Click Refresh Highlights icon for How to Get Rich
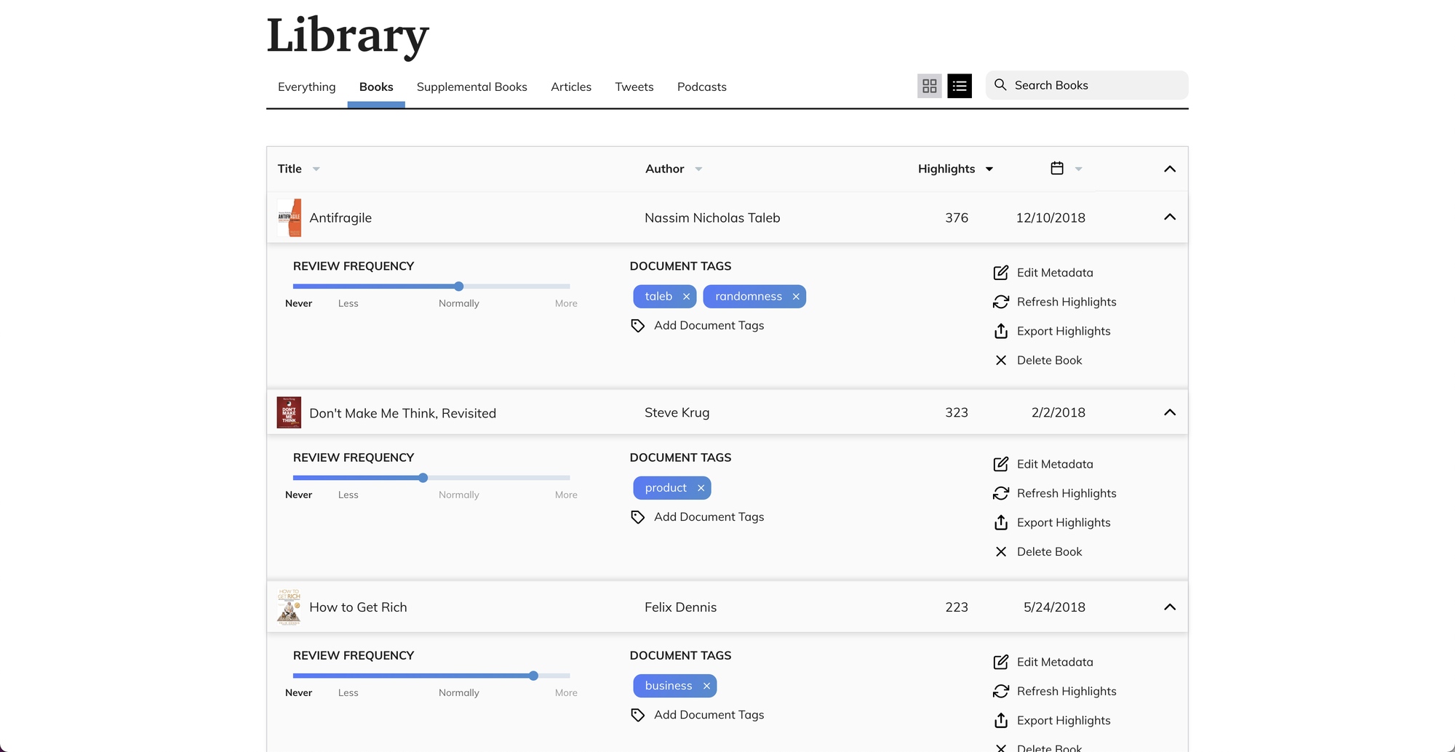Viewport: 1455px width, 752px height. coord(1001,691)
